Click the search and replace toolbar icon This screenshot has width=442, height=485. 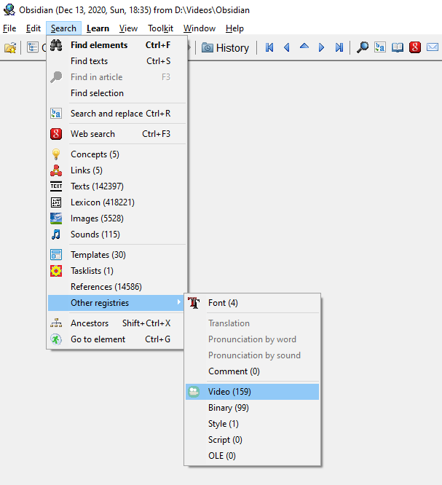[380, 47]
